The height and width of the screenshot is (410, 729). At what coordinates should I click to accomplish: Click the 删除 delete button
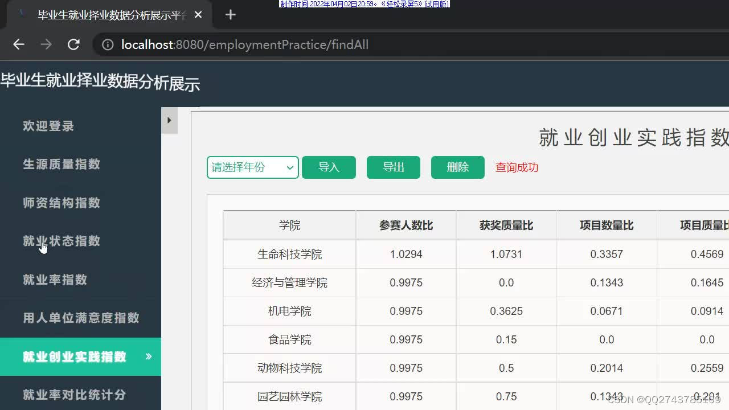tap(458, 167)
